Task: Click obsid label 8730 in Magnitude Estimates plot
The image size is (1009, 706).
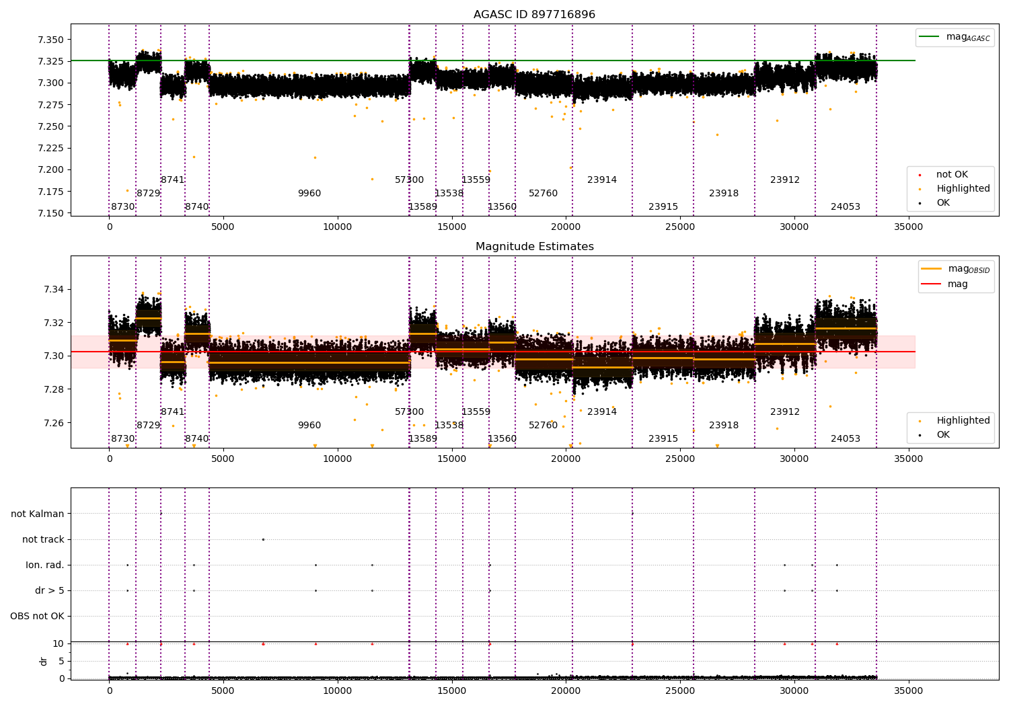Action: point(123,439)
